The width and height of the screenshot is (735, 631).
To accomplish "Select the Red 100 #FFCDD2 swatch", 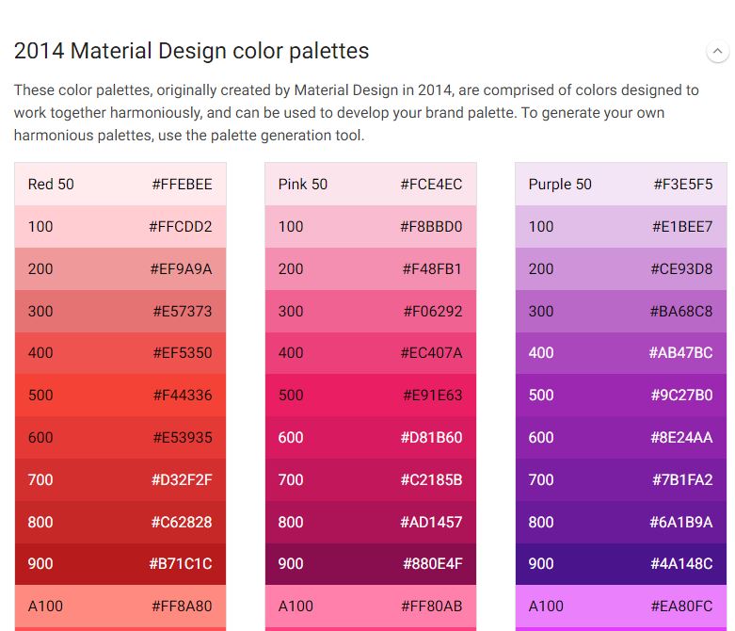I will coord(120,227).
